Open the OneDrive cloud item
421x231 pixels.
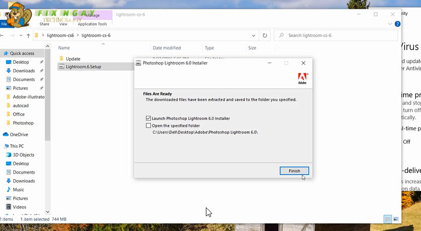[18, 134]
